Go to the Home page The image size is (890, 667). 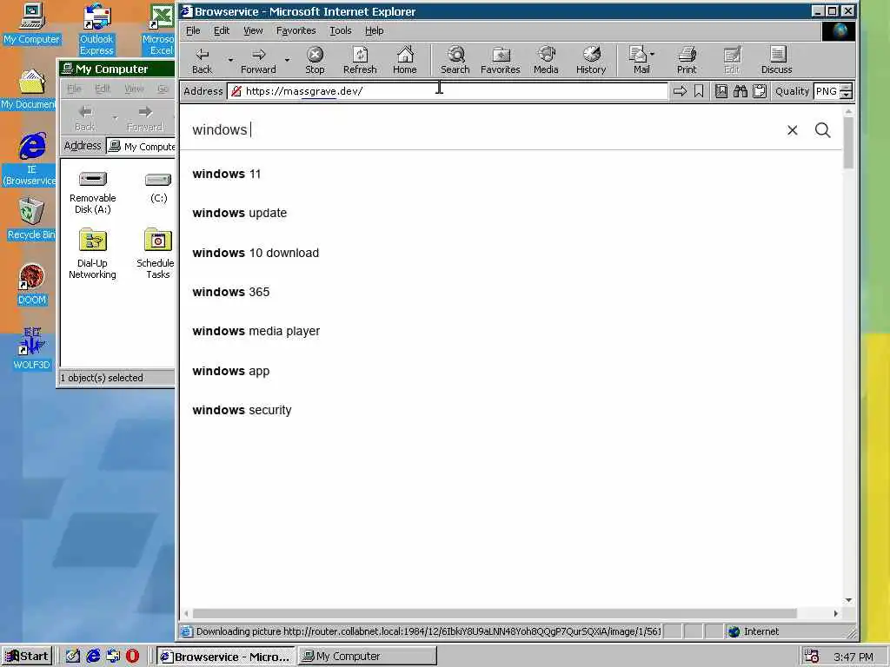(x=405, y=61)
